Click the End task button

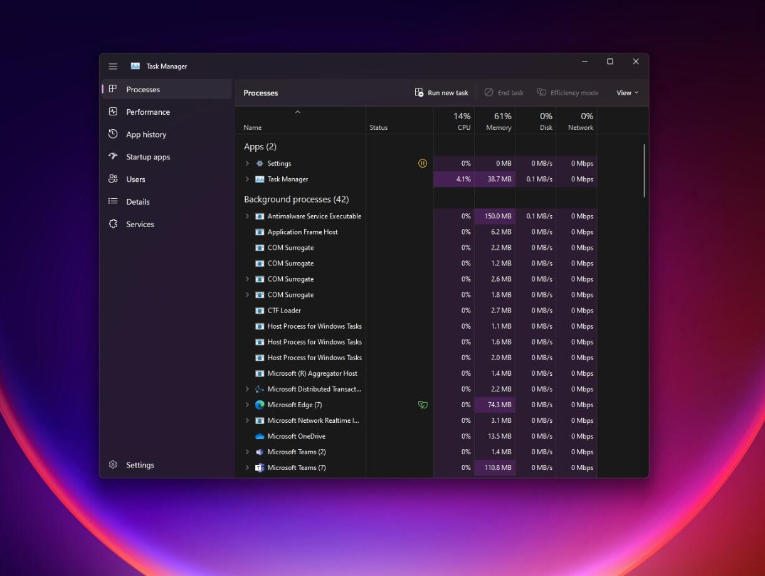pyautogui.click(x=504, y=92)
